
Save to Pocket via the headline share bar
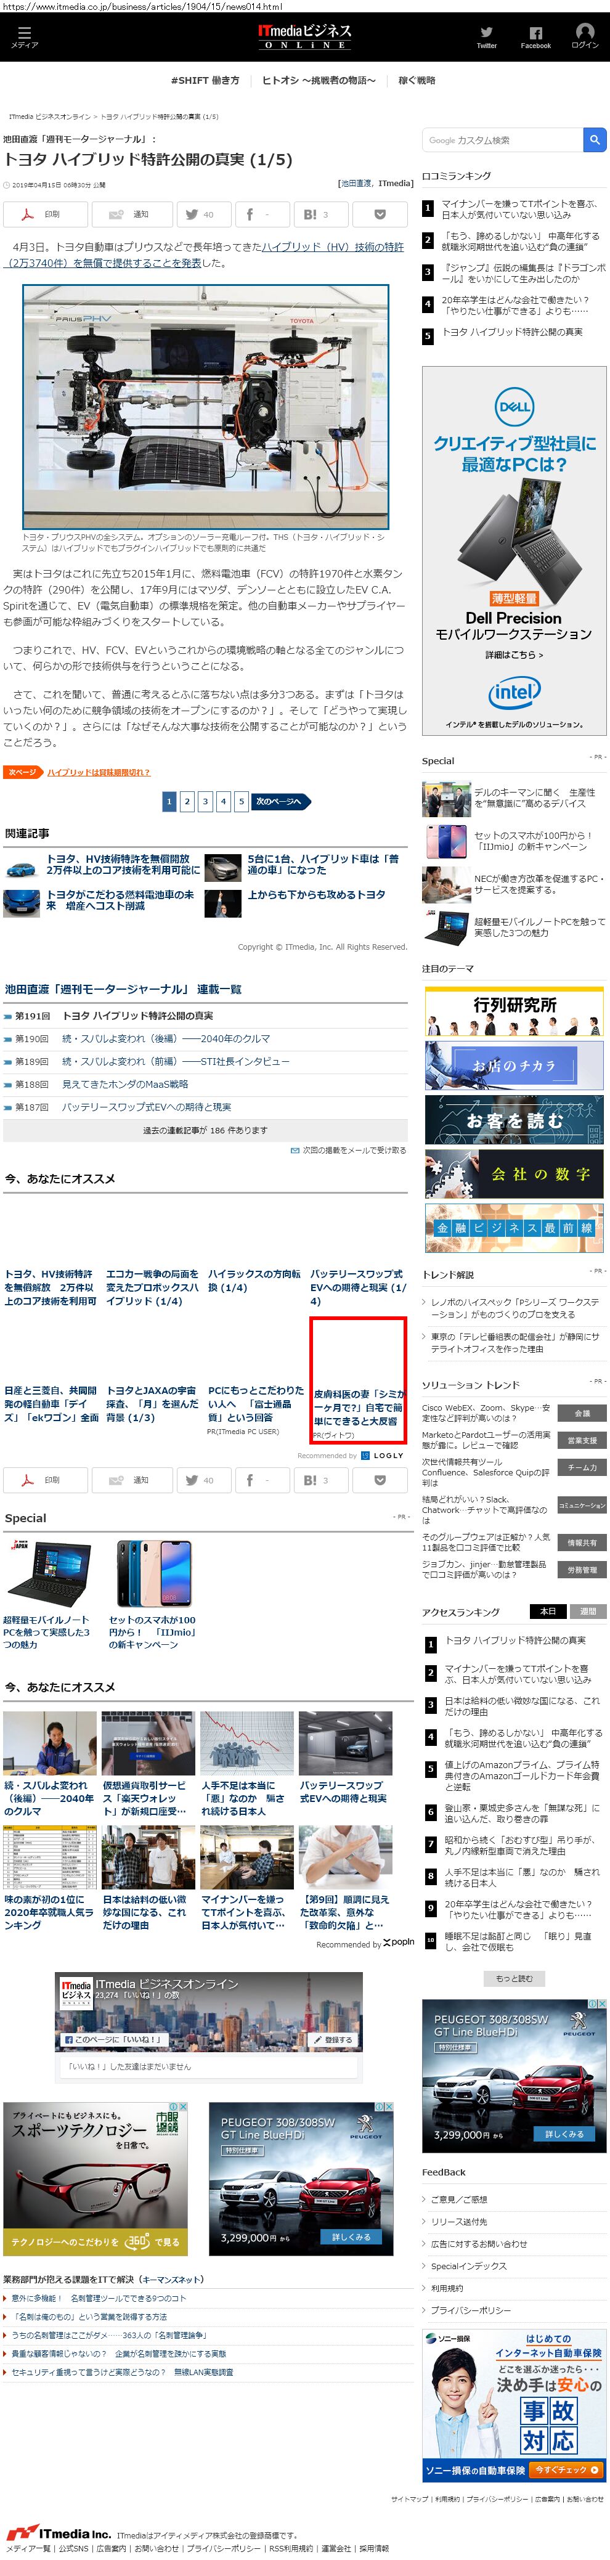380,214
